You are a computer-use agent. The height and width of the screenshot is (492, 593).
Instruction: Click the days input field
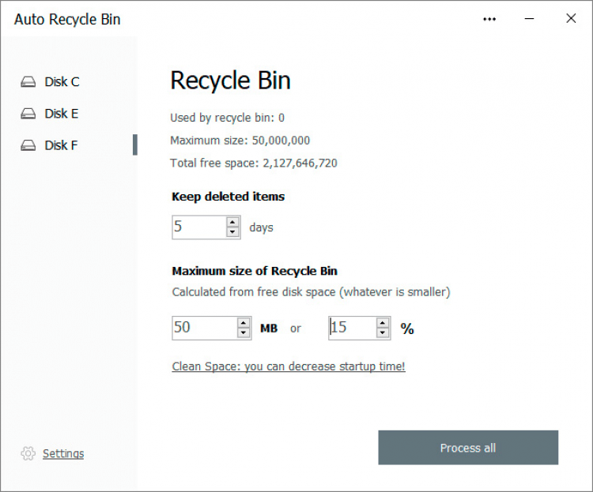198,227
